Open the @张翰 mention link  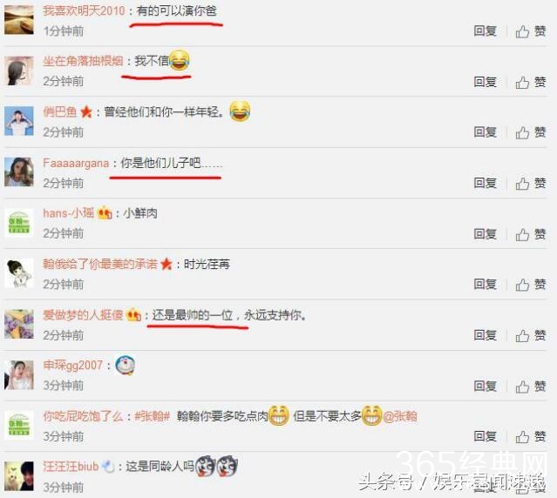click(399, 416)
